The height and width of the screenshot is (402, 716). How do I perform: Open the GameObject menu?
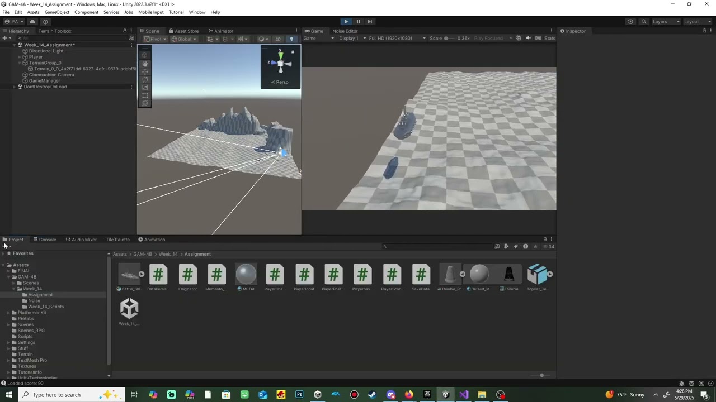(x=57, y=12)
